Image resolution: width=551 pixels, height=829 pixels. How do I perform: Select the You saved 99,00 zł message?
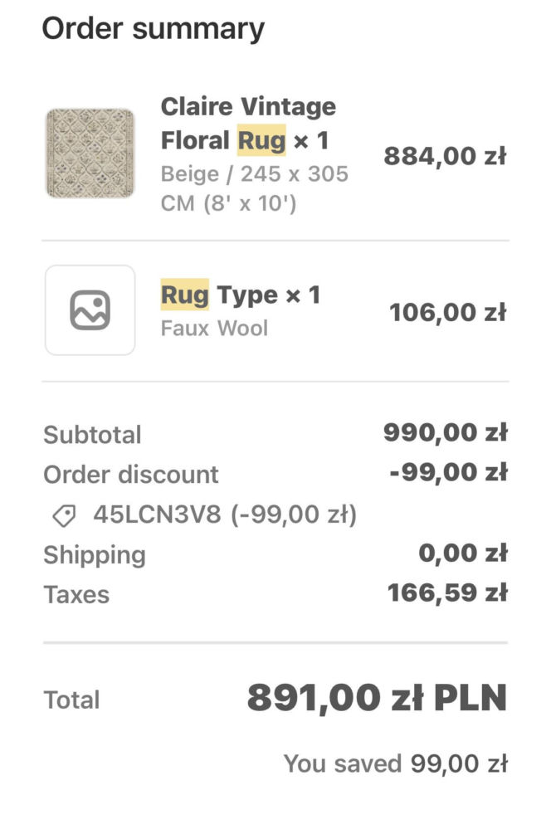(x=396, y=763)
